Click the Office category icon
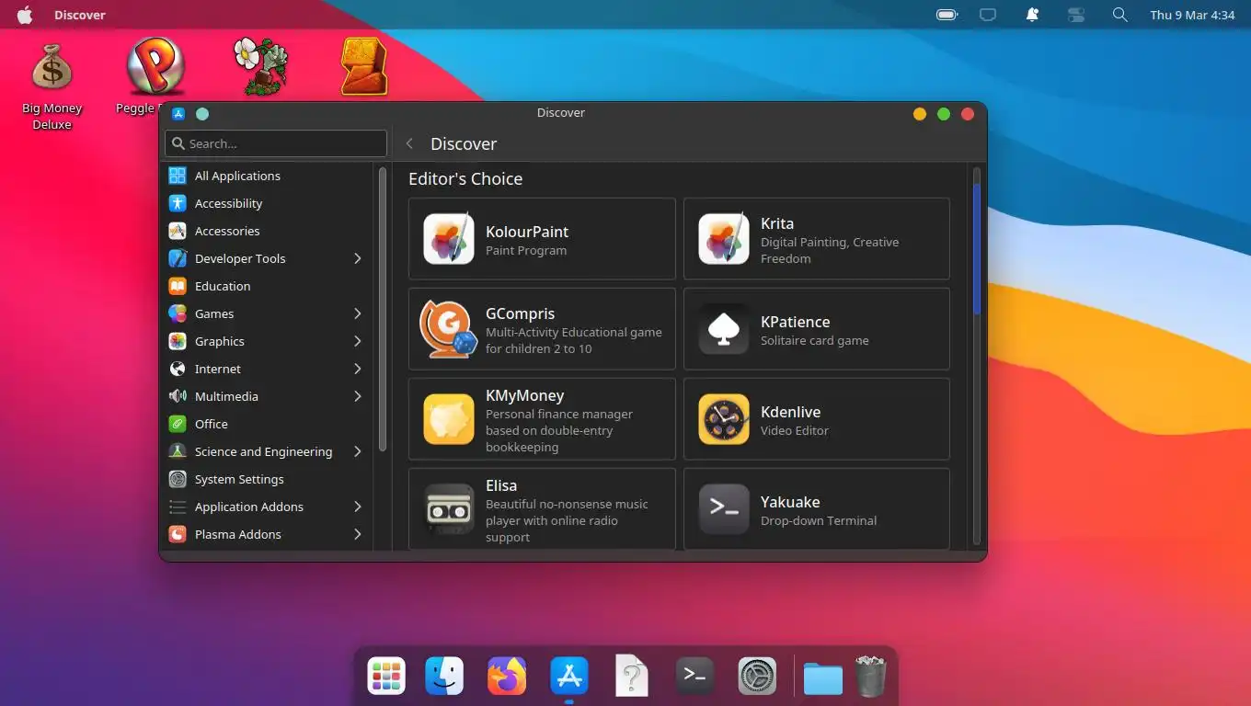Image resolution: width=1251 pixels, height=706 pixels. [x=178, y=424]
